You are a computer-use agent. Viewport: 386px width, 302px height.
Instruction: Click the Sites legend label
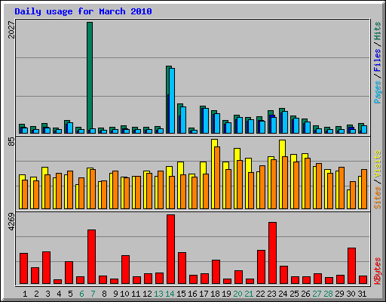point(378,198)
